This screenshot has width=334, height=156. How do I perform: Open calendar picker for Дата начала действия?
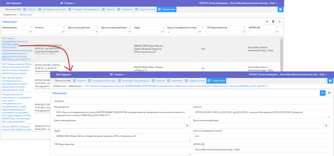187,126
